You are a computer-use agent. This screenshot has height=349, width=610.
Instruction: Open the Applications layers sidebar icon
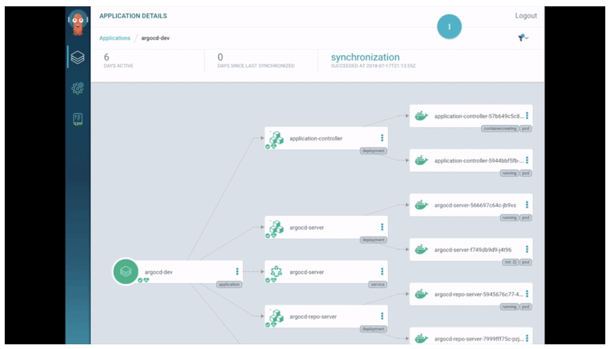[x=77, y=57]
